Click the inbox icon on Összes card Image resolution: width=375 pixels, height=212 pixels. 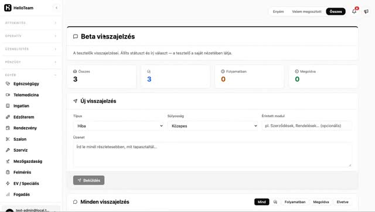(x=75, y=71)
